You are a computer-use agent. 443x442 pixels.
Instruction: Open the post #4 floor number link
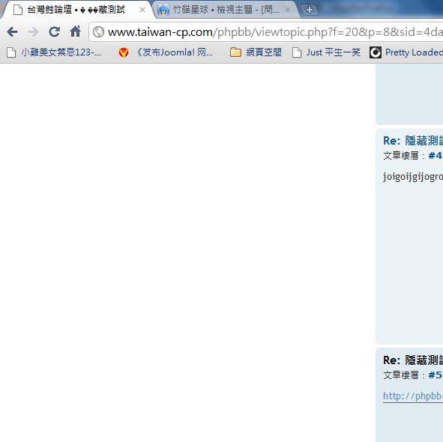tap(435, 156)
